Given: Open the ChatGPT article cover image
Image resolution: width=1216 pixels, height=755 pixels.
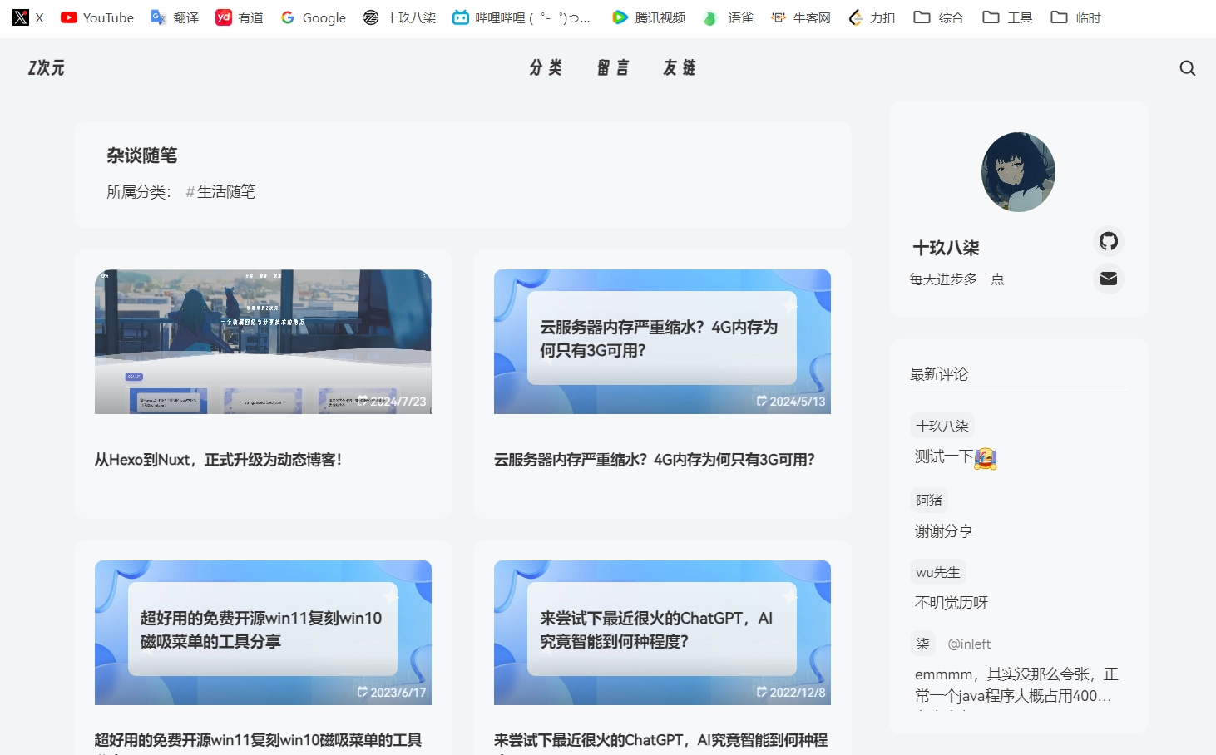Looking at the screenshot, I should coord(662,632).
